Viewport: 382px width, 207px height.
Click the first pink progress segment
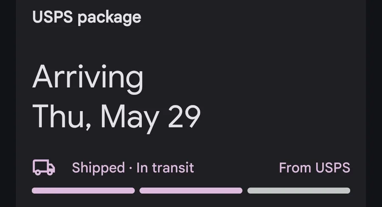(x=83, y=190)
